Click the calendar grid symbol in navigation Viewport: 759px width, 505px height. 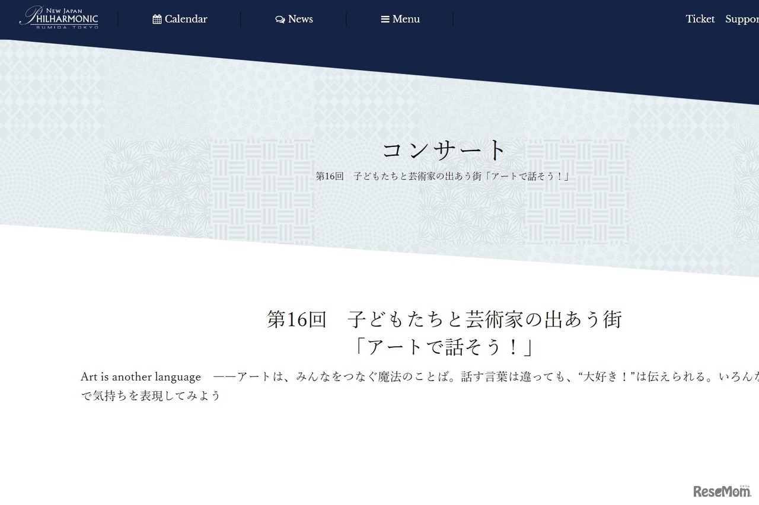[x=157, y=19]
